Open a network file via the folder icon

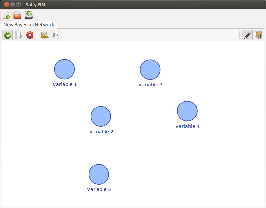click(x=17, y=15)
